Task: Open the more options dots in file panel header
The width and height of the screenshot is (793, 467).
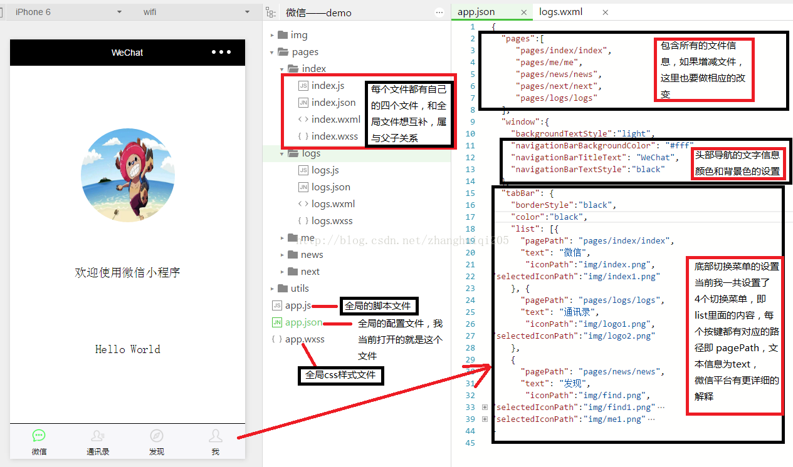Action: (x=440, y=12)
